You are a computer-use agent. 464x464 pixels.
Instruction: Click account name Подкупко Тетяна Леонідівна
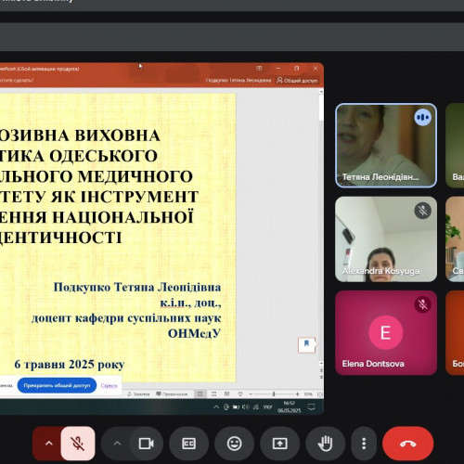[x=238, y=81]
